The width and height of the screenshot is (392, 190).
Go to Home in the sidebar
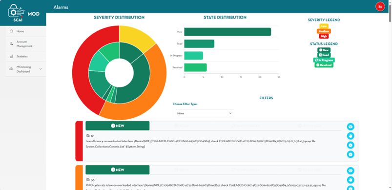tap(26, 31)
